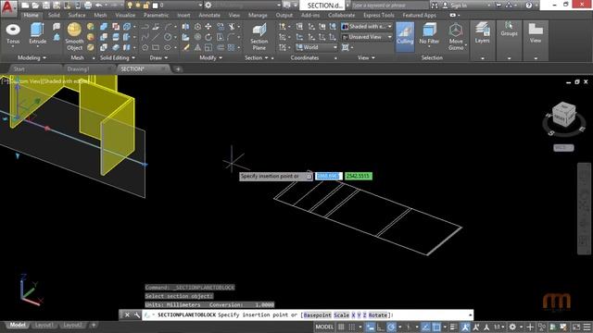Switch to the Drawing1 document tab
Image resolution: width=593 pixels, height=333 pixels.
78,69
